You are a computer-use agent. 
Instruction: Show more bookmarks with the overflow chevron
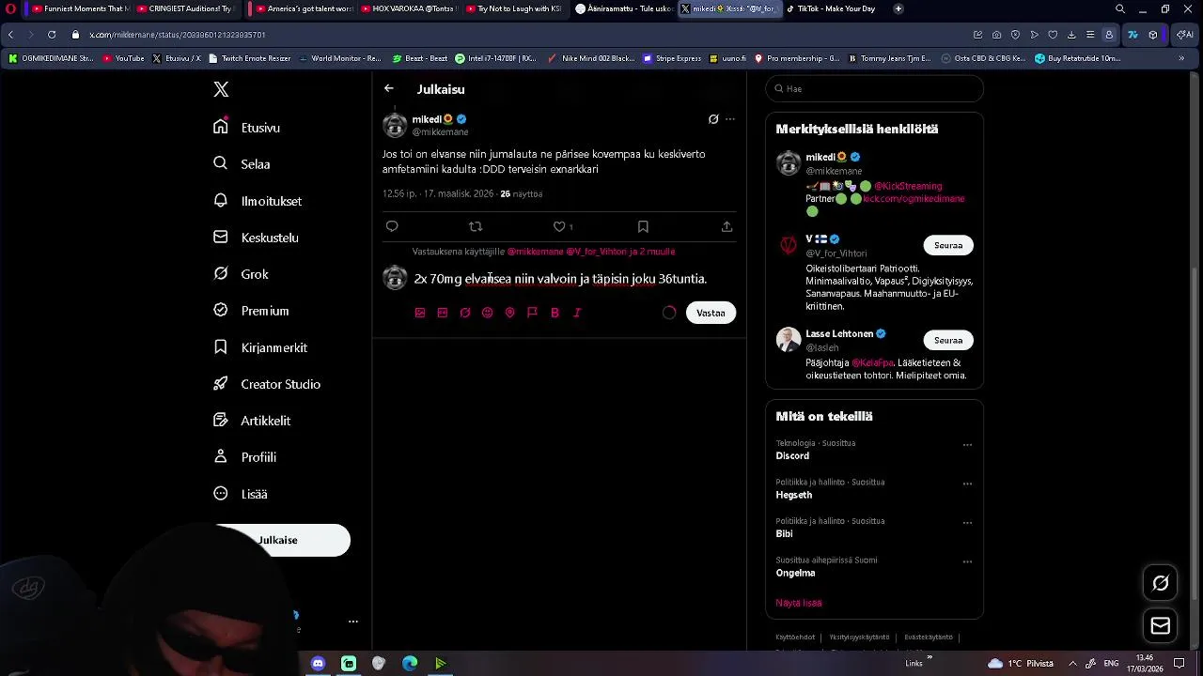1181,58
